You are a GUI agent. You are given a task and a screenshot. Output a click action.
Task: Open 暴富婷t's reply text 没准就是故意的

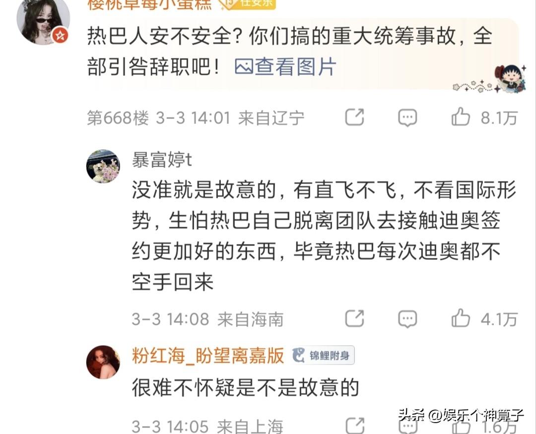(x=324, y=236)
